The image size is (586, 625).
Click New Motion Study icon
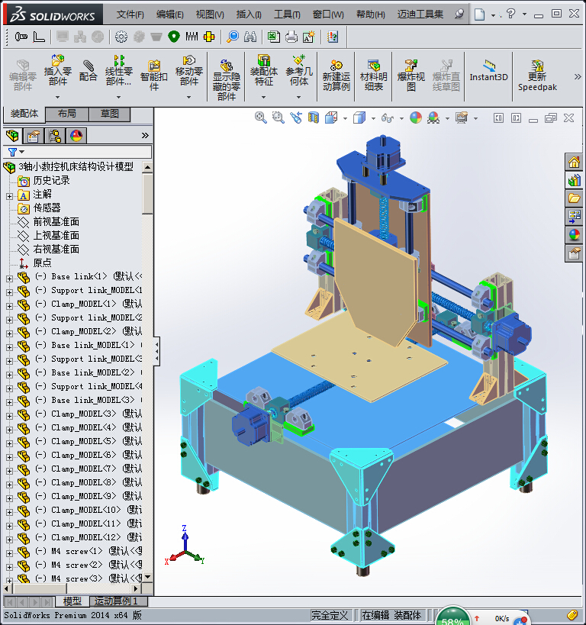click(336, 76)
